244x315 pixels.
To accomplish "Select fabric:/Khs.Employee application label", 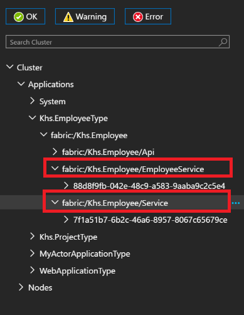I will pyautogui.click(x=89, y=136).
